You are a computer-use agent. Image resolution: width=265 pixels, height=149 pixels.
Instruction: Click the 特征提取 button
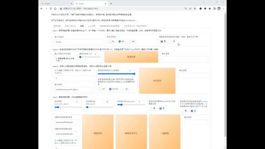(x=157, y=81)
